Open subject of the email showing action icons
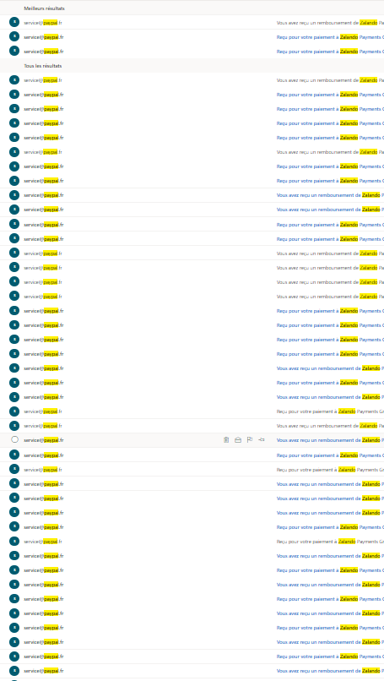The image size is (384, 681). tap(330, 440)
